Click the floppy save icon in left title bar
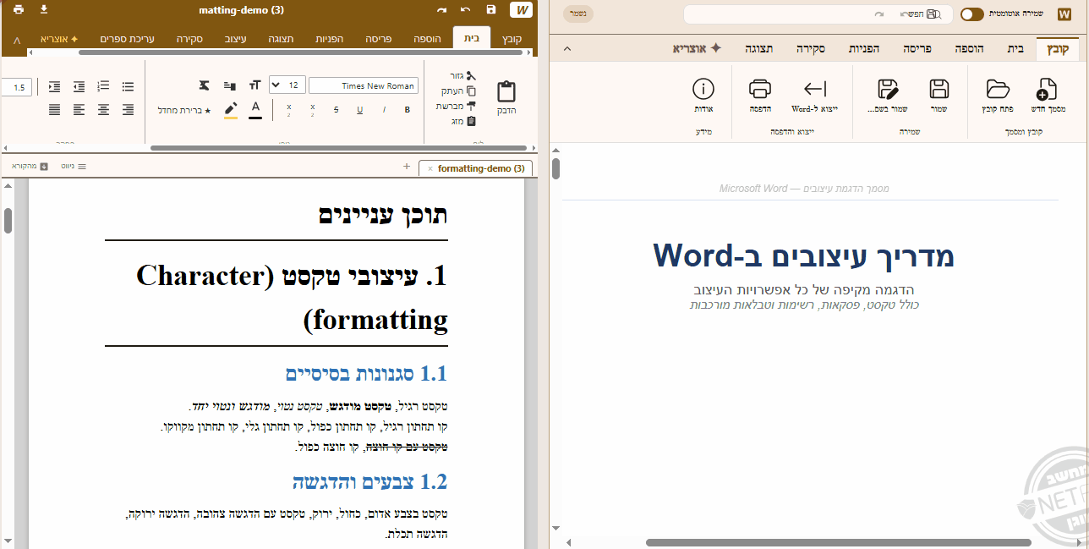This screenshot has width=1089, height=549. tap(491, 10)
